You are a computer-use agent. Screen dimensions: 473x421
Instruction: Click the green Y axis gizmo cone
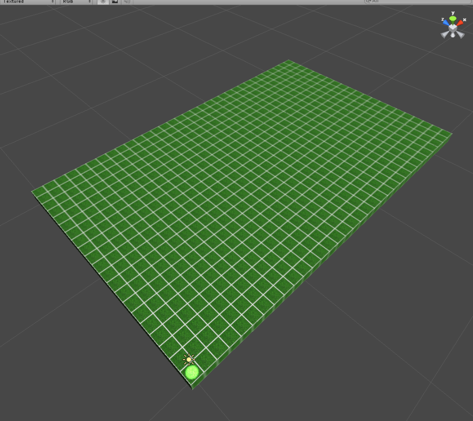[x=453, y=20]
